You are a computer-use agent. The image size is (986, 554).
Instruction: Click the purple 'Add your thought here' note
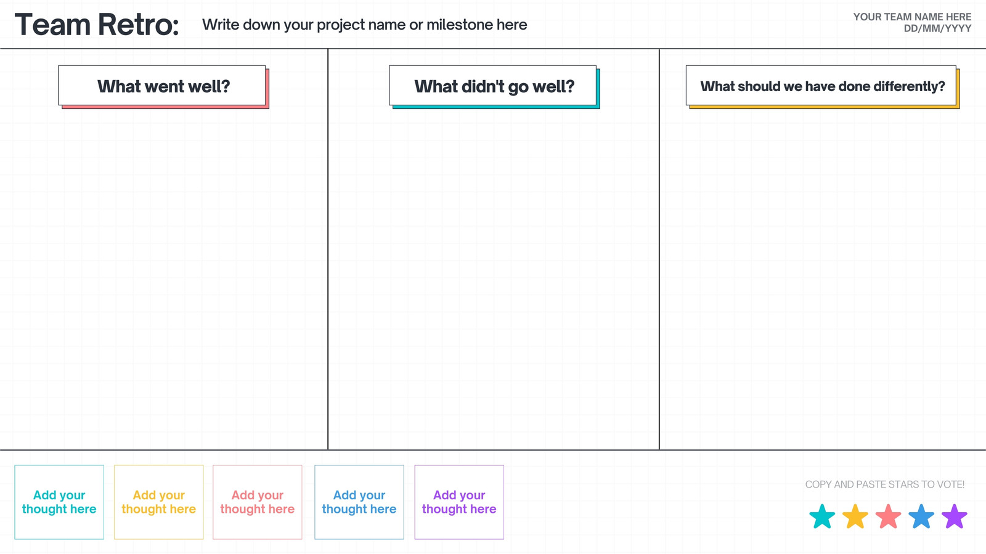459,502
